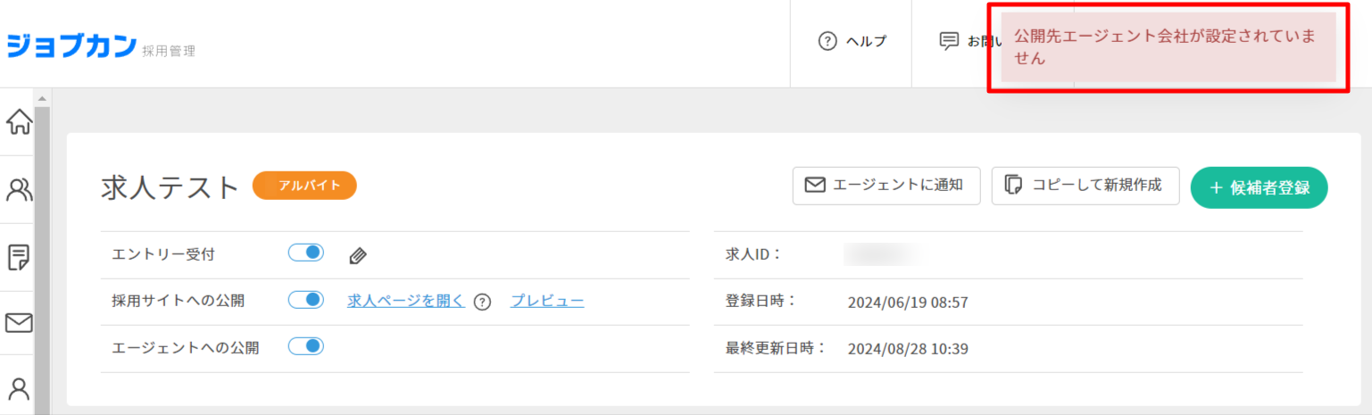Open the ヘルプ menu in header
1372x415 pixels.
pos(852,41)
